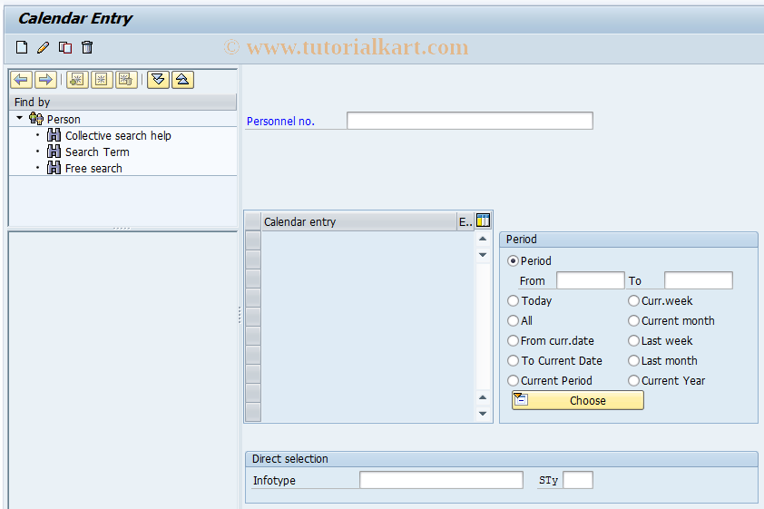The image size is (764, 509).
Task: Click the Find by header
Action: click(122, 102)
